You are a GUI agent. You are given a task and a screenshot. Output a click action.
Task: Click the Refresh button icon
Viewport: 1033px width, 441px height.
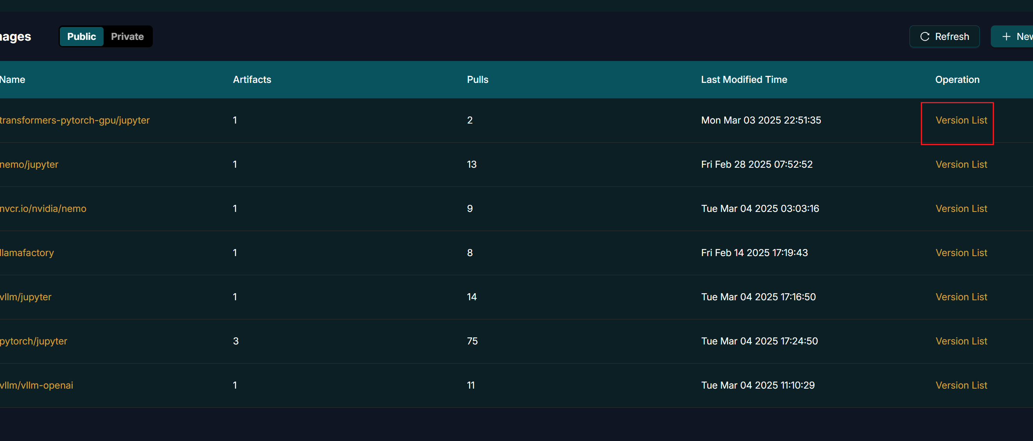pyautogui.click(x=925, y=36)
